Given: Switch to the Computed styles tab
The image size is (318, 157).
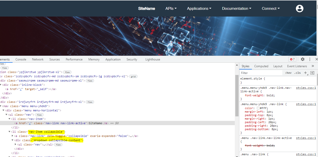Looking at the screenshot, I should pos(261,66).
